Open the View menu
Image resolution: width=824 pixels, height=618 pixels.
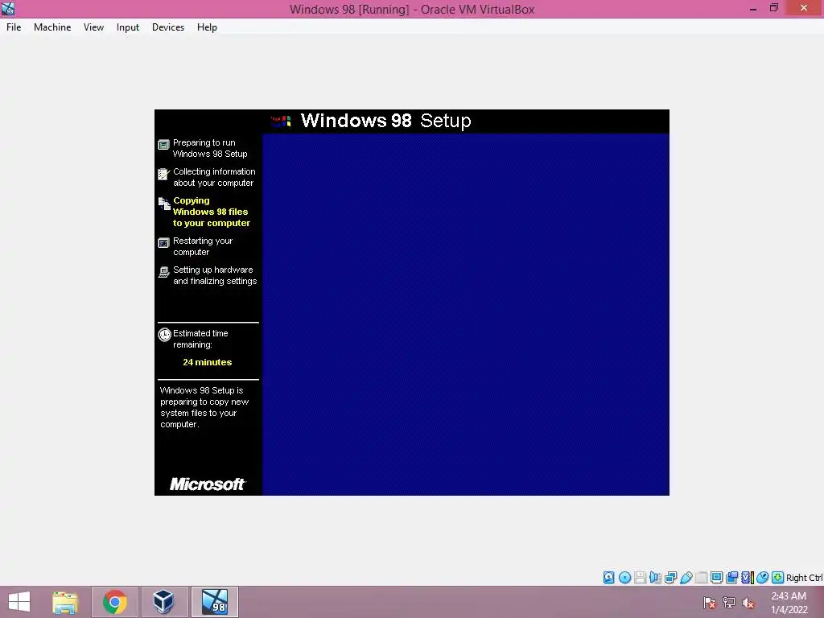coord(93,27)
